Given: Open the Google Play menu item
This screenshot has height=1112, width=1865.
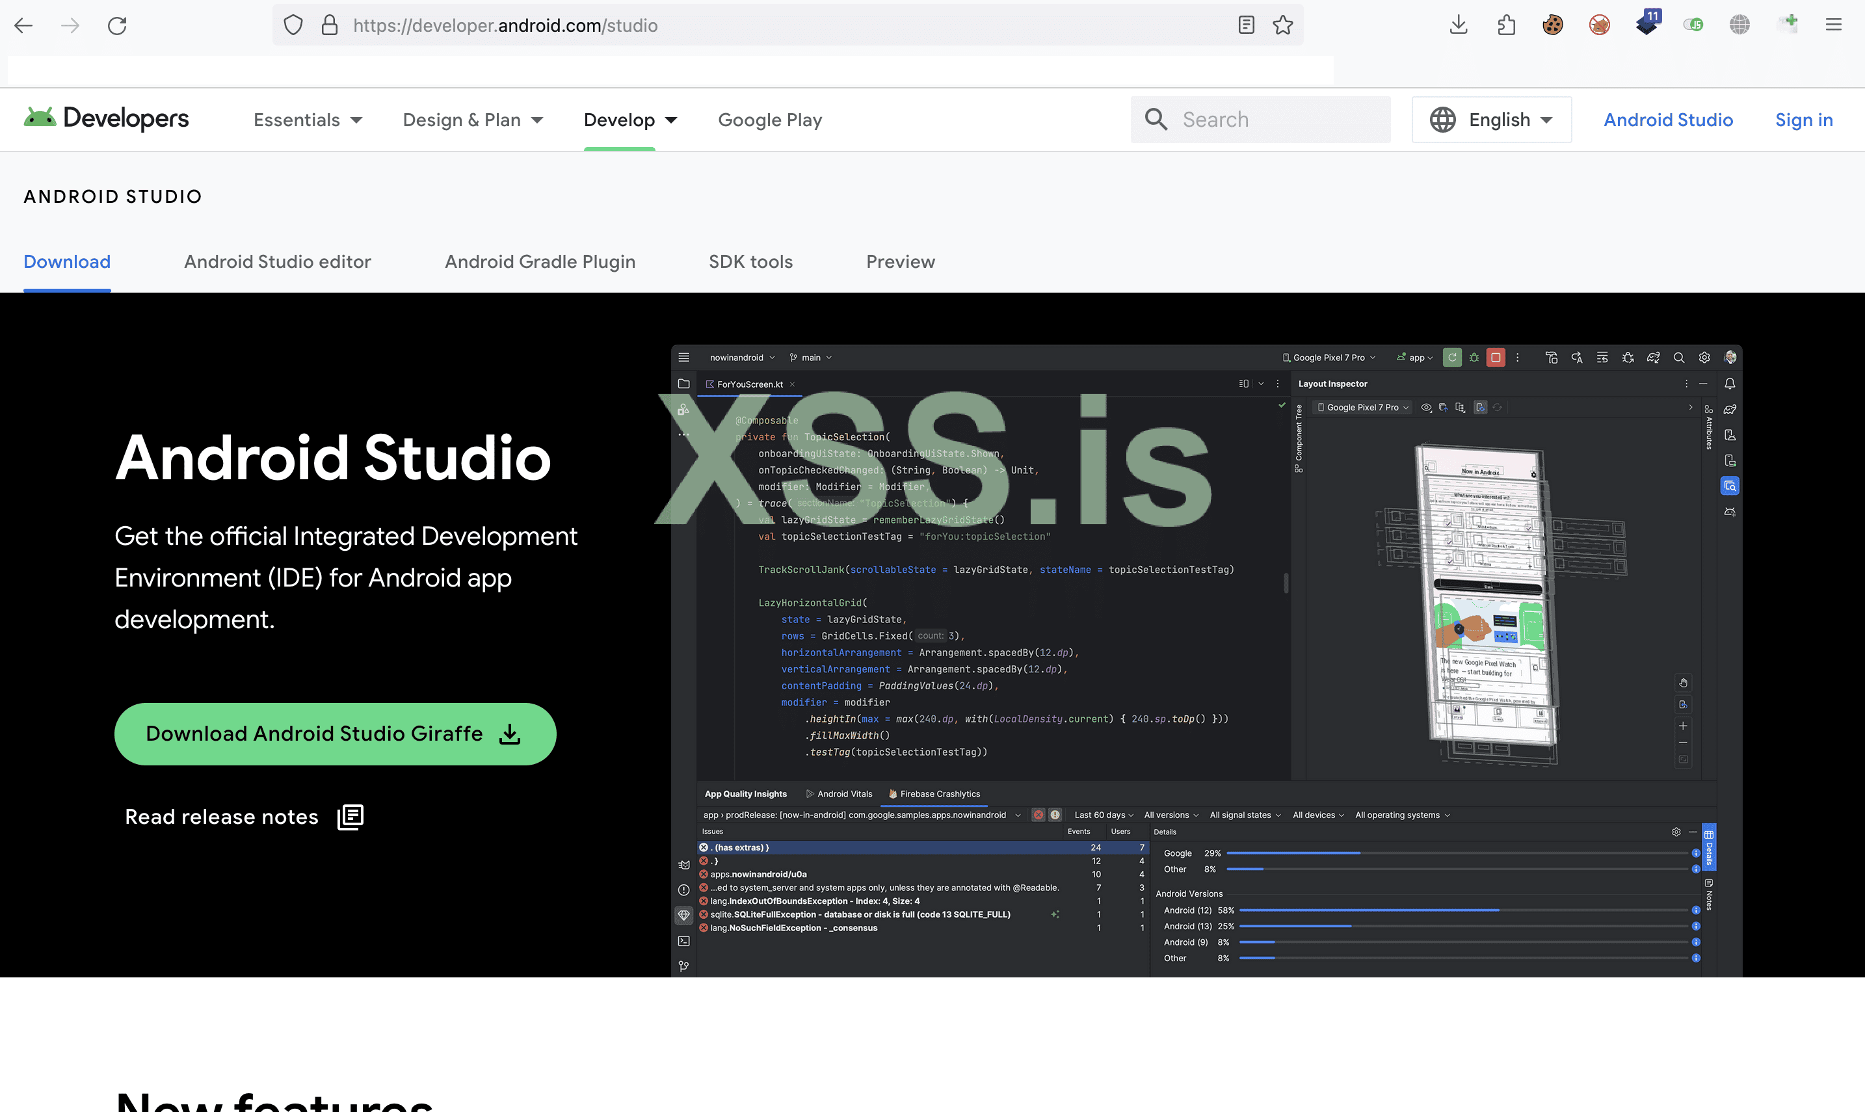Looking at the screenshot, I should 769,120.
